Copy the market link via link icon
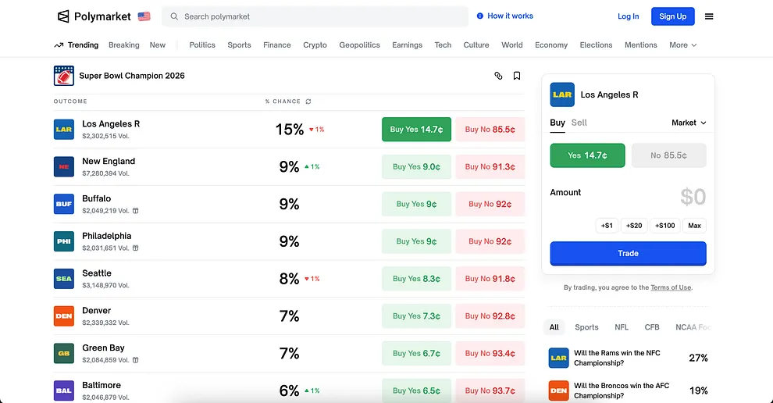The width and height of the screenshot is (773, 403). (498, 76)
